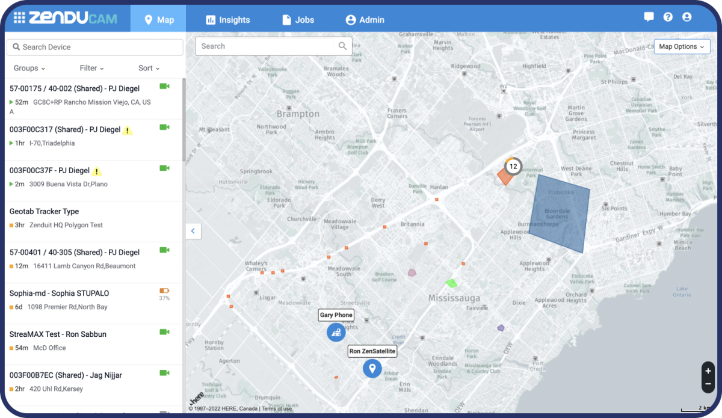The height and width of the screenshot is (418, 722).
Task: Click the Ron ZenSatellite map pin
Action: point(372,368)
